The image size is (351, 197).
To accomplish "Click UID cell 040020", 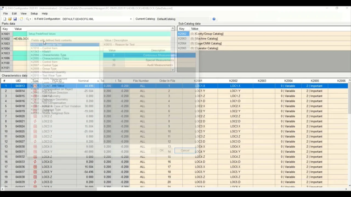I will point(20,116).
